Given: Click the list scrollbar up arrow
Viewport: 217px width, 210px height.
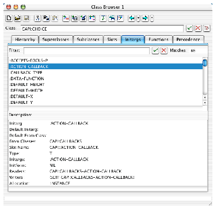Looking at the screenshot, I should click(205, 97).
